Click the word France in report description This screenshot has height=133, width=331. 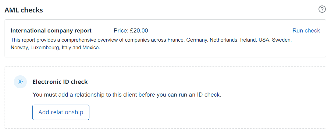click(x=175, y=40)
